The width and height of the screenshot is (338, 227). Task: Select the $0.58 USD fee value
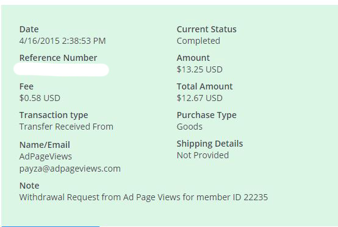pos(40,98)
